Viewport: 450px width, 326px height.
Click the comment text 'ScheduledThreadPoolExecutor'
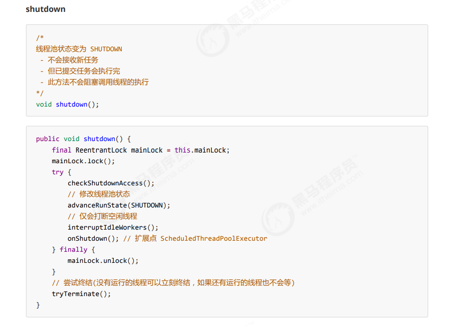coord(214,239)
